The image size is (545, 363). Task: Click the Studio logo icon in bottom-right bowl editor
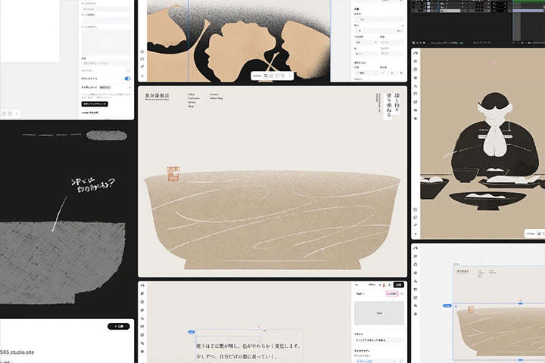tap(416, 248)
